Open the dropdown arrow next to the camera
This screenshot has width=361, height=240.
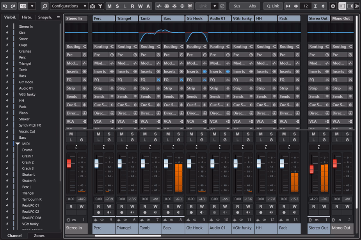tap(32, 6)
